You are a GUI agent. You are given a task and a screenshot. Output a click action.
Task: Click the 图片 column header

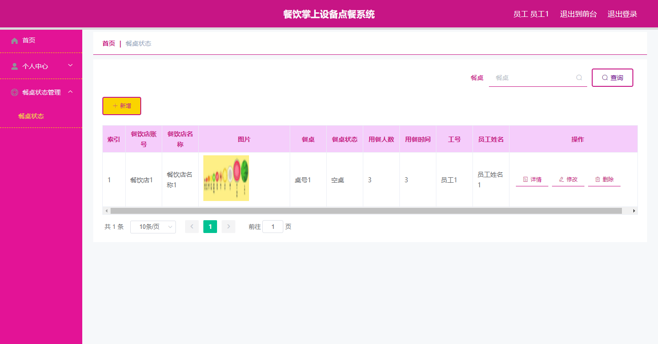(244, 139)
